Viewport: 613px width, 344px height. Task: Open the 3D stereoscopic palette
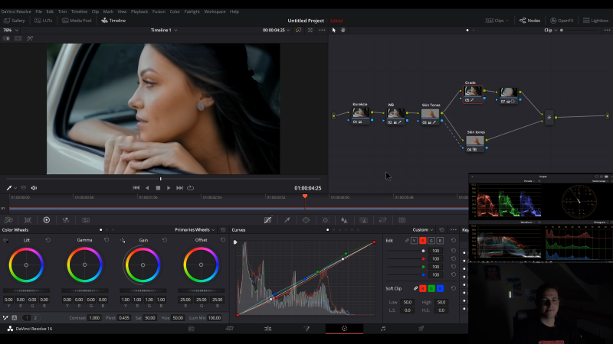402,220
